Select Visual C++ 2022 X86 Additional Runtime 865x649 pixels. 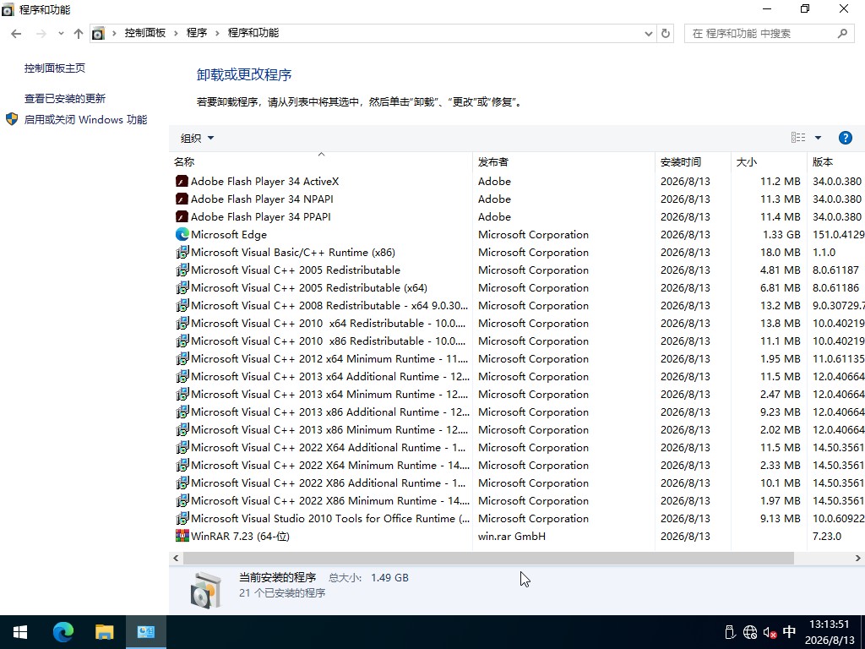pos(517,483)
